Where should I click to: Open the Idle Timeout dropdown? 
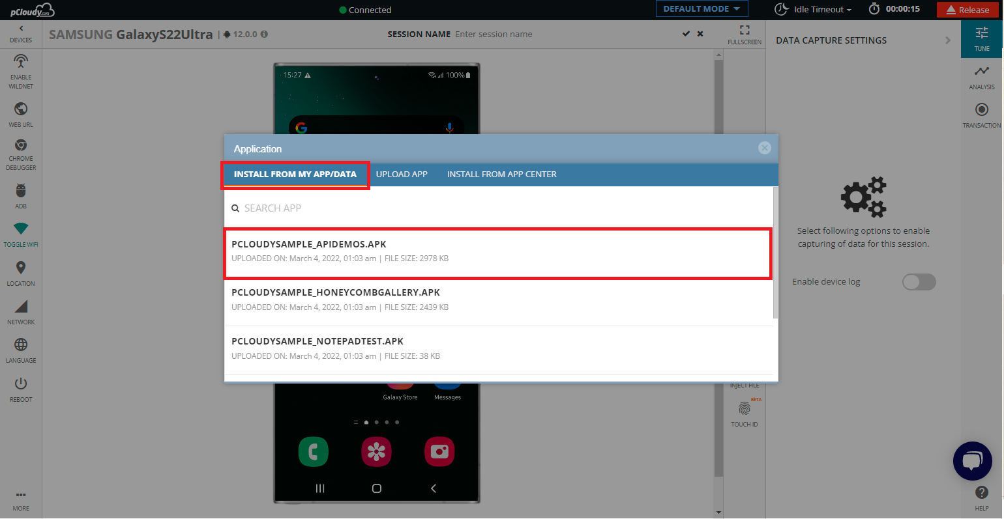813,10
